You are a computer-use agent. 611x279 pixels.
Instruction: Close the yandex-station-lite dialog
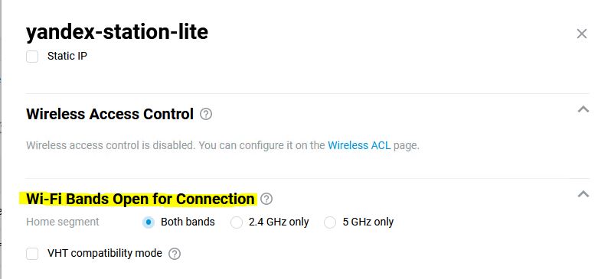point(581,34)
